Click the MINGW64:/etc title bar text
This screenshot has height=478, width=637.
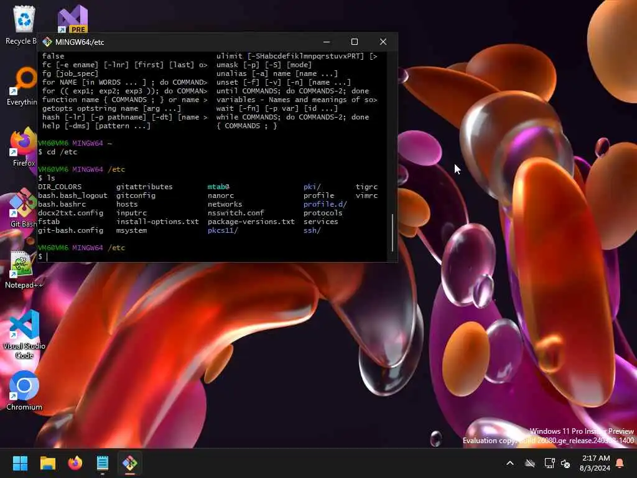80,42
